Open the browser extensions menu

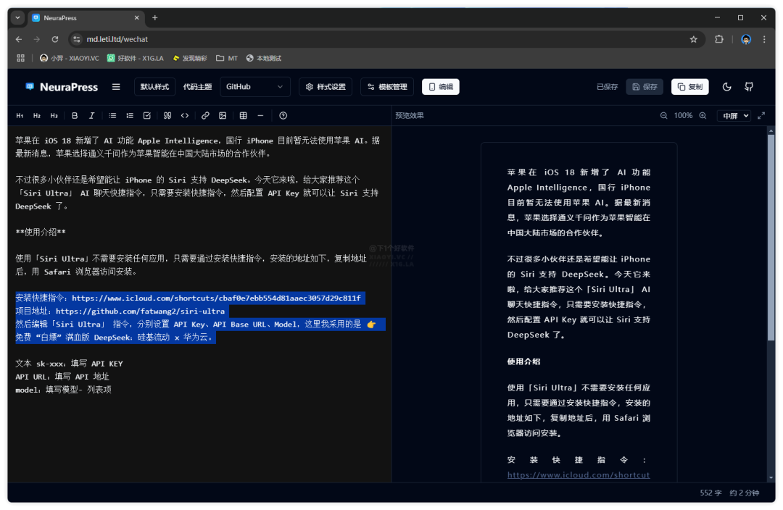pyautogui.click(x=719, y=39)
